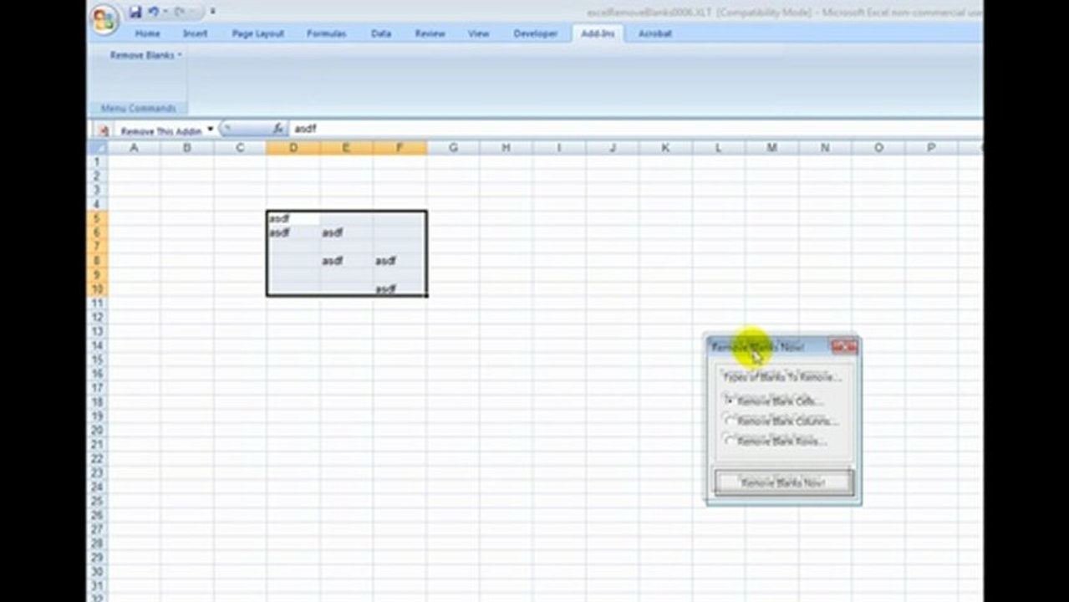Click the Redo icon

(x=179, y=12)
